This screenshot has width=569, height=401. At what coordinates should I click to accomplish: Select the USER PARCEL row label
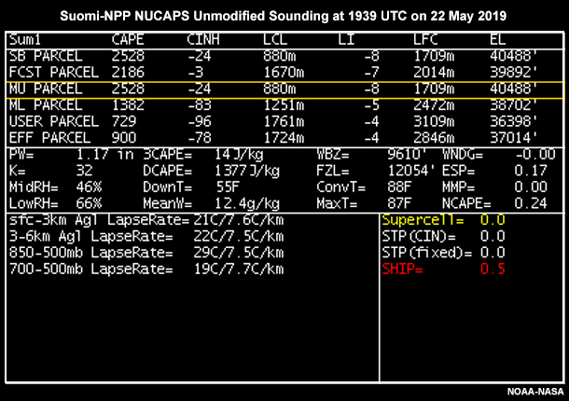(54, 121)
